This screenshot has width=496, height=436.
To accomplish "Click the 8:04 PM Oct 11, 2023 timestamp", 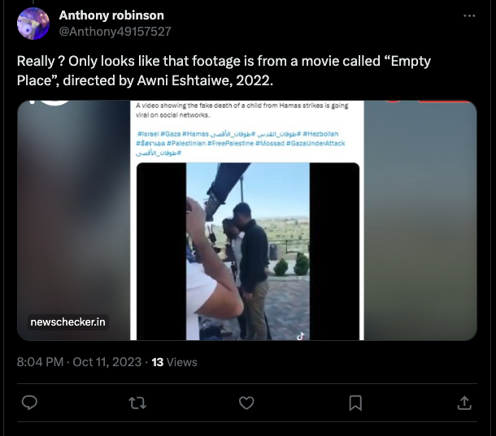I will pos(79,361).
